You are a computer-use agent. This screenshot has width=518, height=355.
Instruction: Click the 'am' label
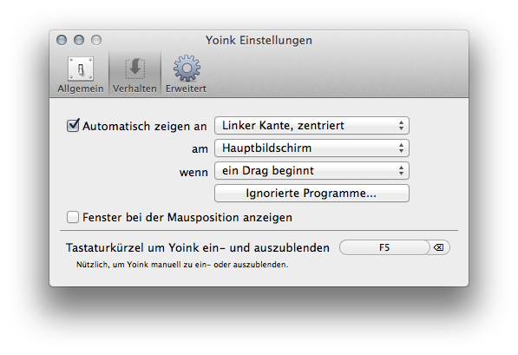[200, 149]
